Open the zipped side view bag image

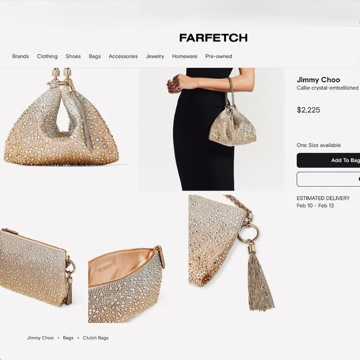click(x=38, y=268)
